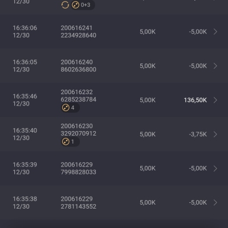This screenshot has width=228, height=228.
Task: Expand details chevron for 16:36:06 record
Action: coord(215,32)
